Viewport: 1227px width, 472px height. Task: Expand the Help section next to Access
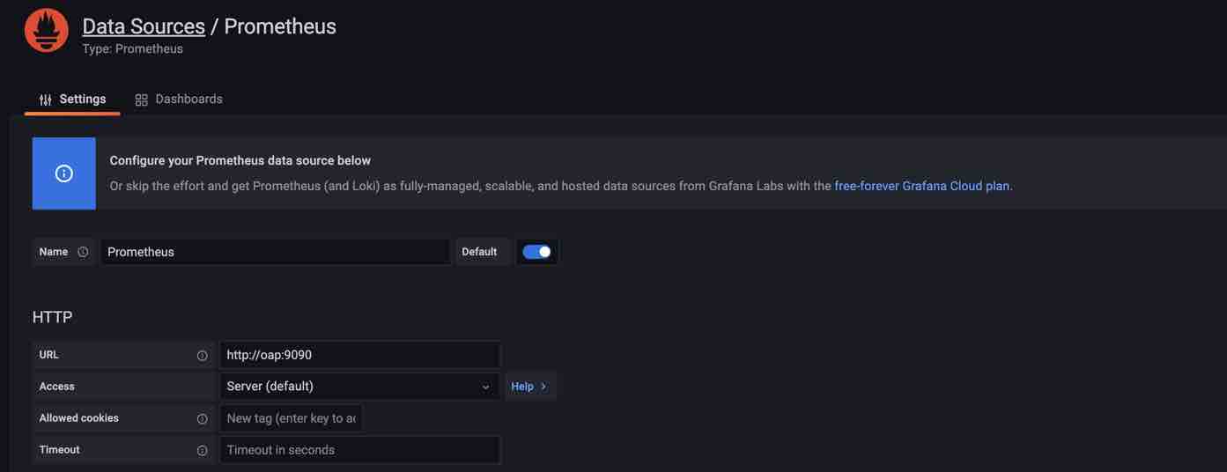pos(528,387)
